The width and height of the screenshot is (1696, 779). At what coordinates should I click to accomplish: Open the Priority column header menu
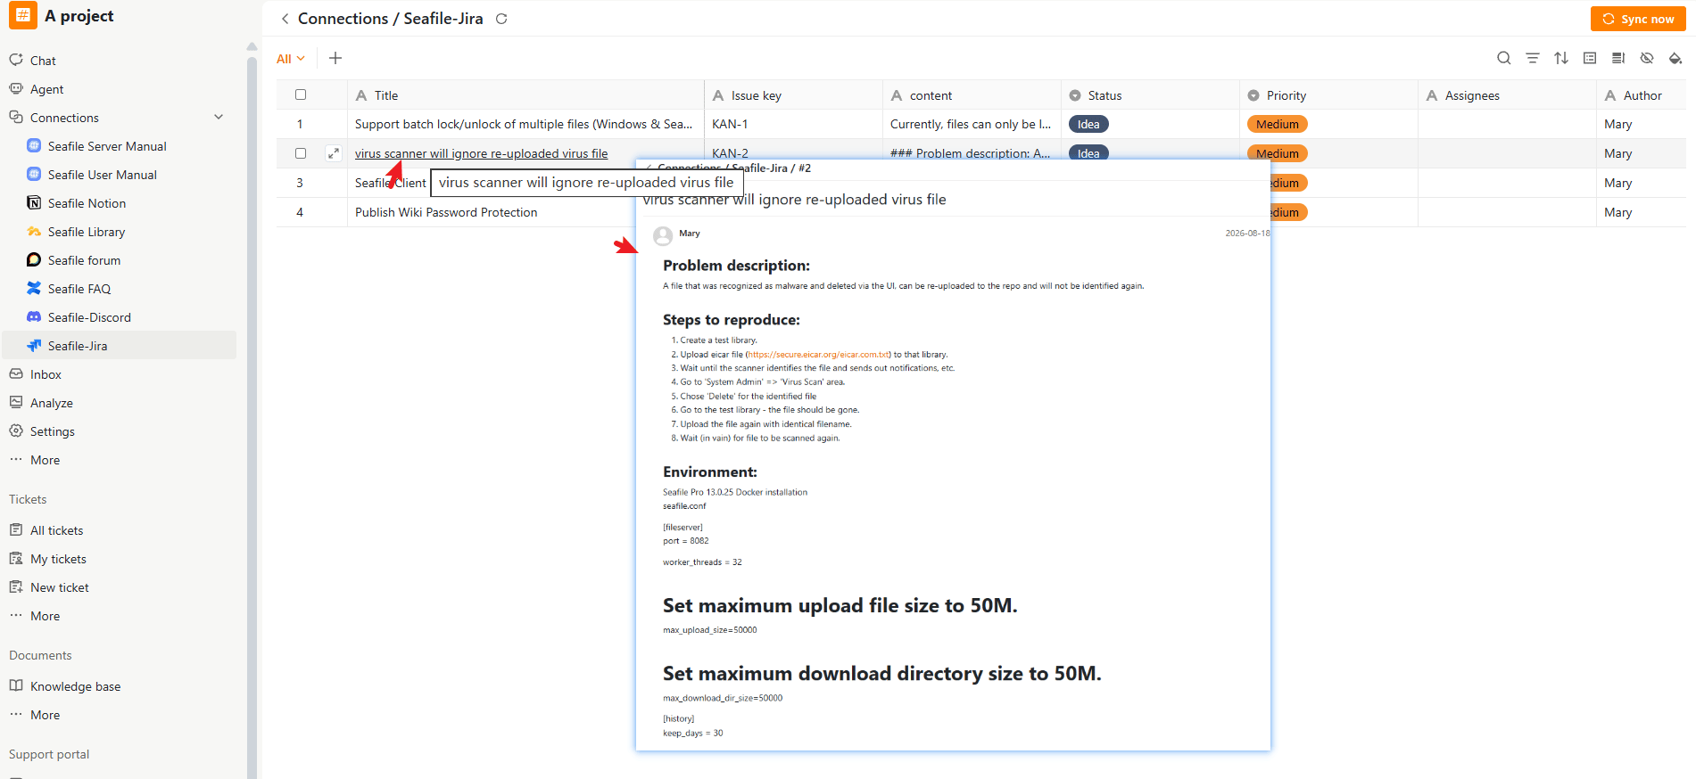pos(1328,95)
